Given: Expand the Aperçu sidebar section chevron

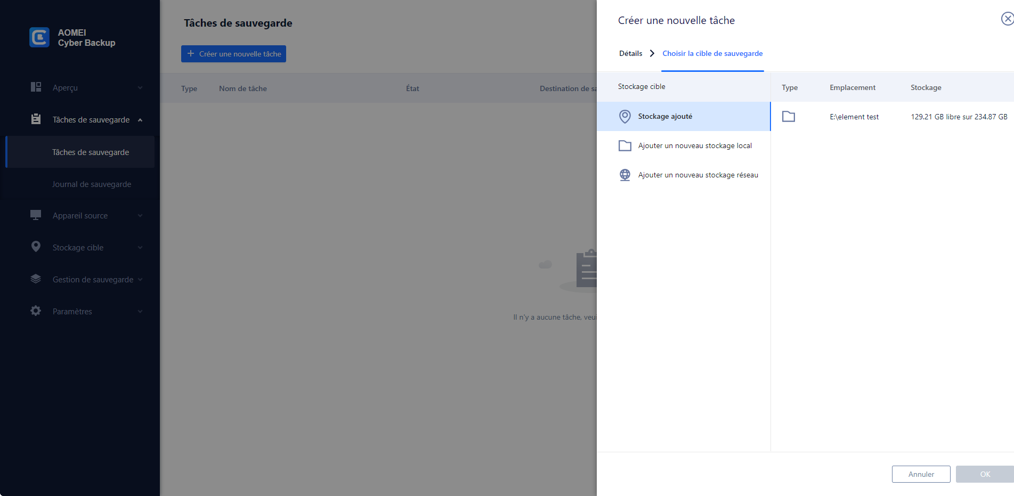Looking at the screenshot, I should (140, 88).
